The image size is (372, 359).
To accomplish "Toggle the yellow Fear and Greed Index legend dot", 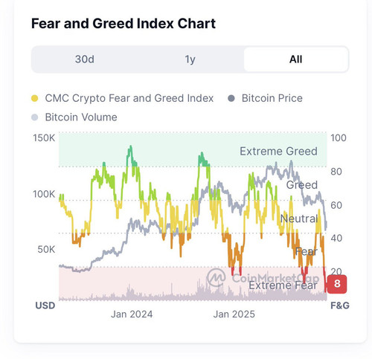I will tap(35, 98).
